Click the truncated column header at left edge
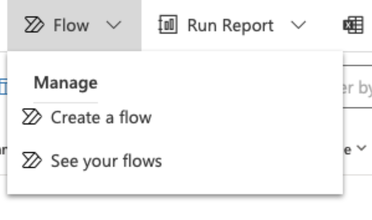 (x=3, y=150)
